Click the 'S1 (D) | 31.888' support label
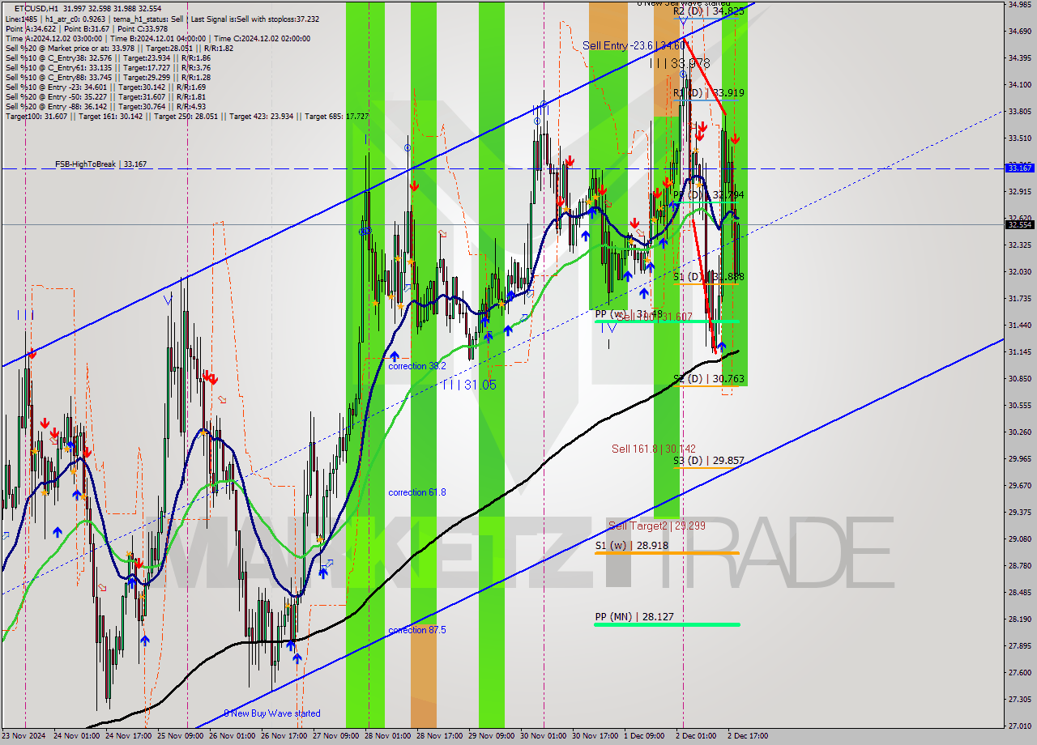Image resolution: width=1037 pixels, height=745 pixels. tap(709, 276)
